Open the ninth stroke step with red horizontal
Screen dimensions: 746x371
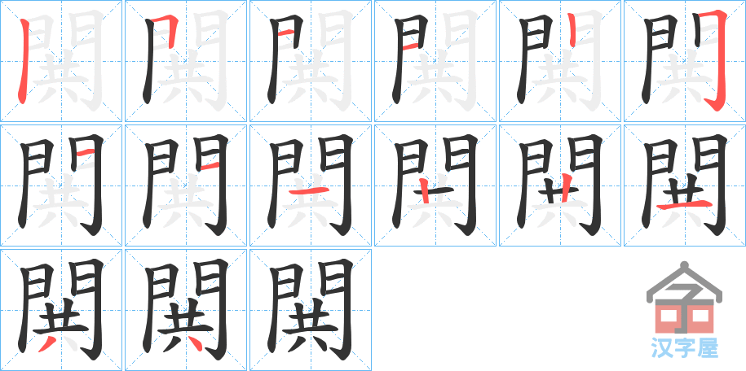click(x=311, y=185)
